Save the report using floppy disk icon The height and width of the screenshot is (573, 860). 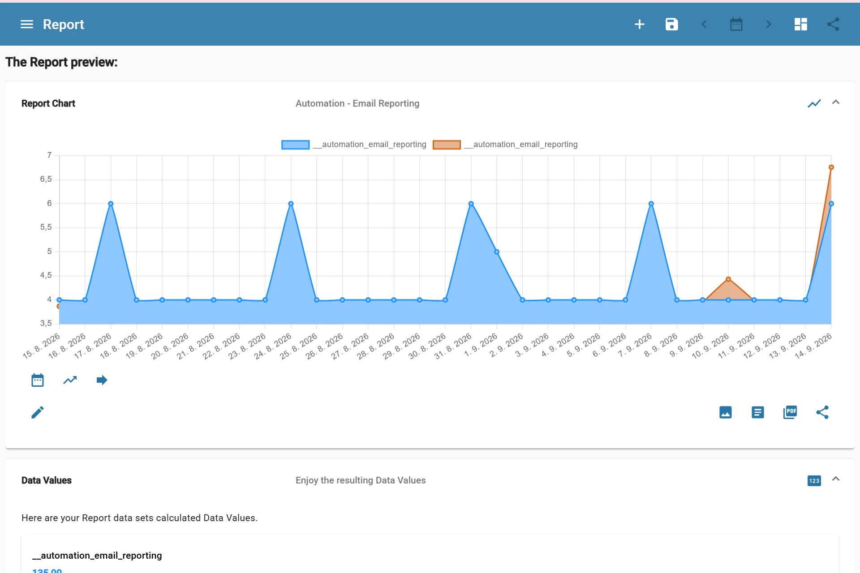click(x=672, y=24)
